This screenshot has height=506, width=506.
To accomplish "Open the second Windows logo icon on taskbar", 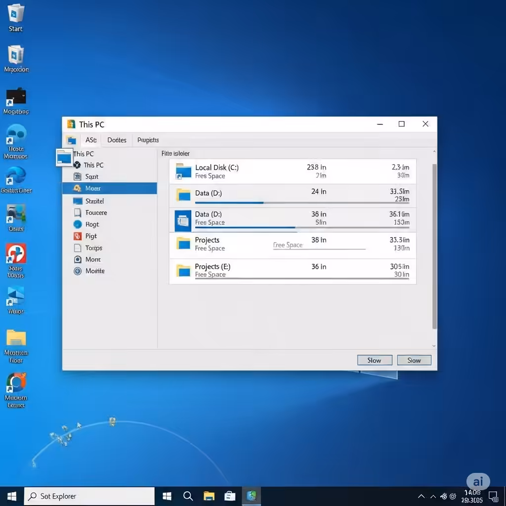I will pyautogui.click(x=167, y=496).
